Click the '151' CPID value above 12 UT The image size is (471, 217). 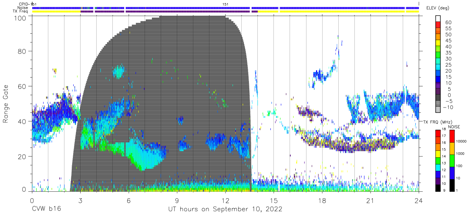pos(226,4)
